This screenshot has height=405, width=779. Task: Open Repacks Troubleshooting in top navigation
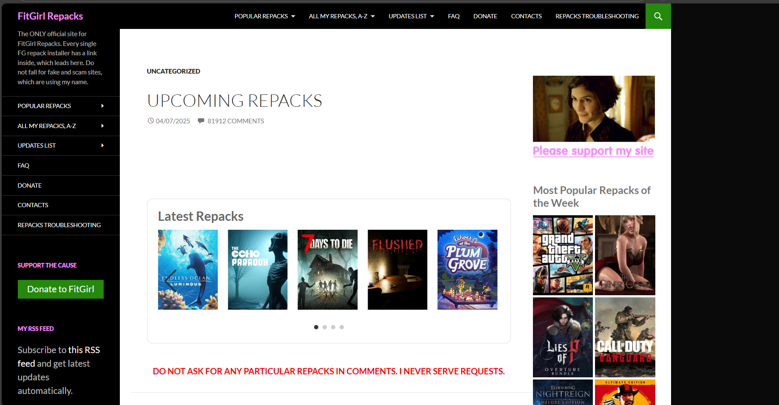(597, 16)
